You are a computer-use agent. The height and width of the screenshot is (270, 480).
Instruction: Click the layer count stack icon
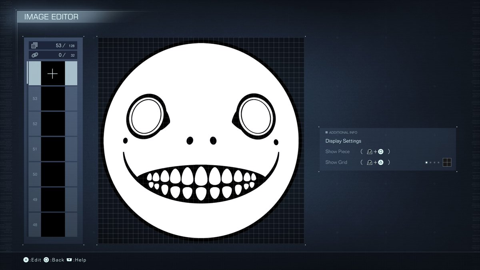click(x=35, y=45)
